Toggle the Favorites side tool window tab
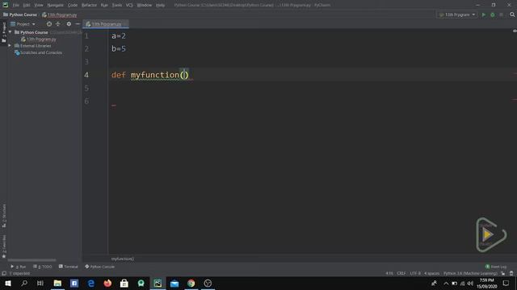This screenshot has height=290, width=517. [x=4, y=246]
